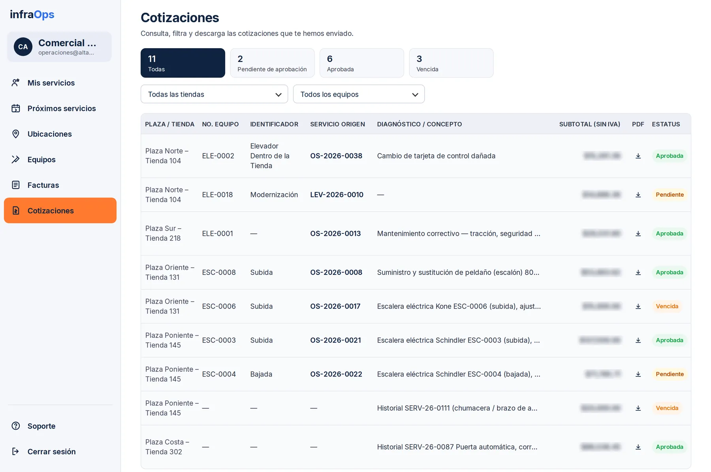Image resolution: width=711 pixels, height=472 pixels.
Task: Click equipment number ESC-0003
Action: click(219, 340)
